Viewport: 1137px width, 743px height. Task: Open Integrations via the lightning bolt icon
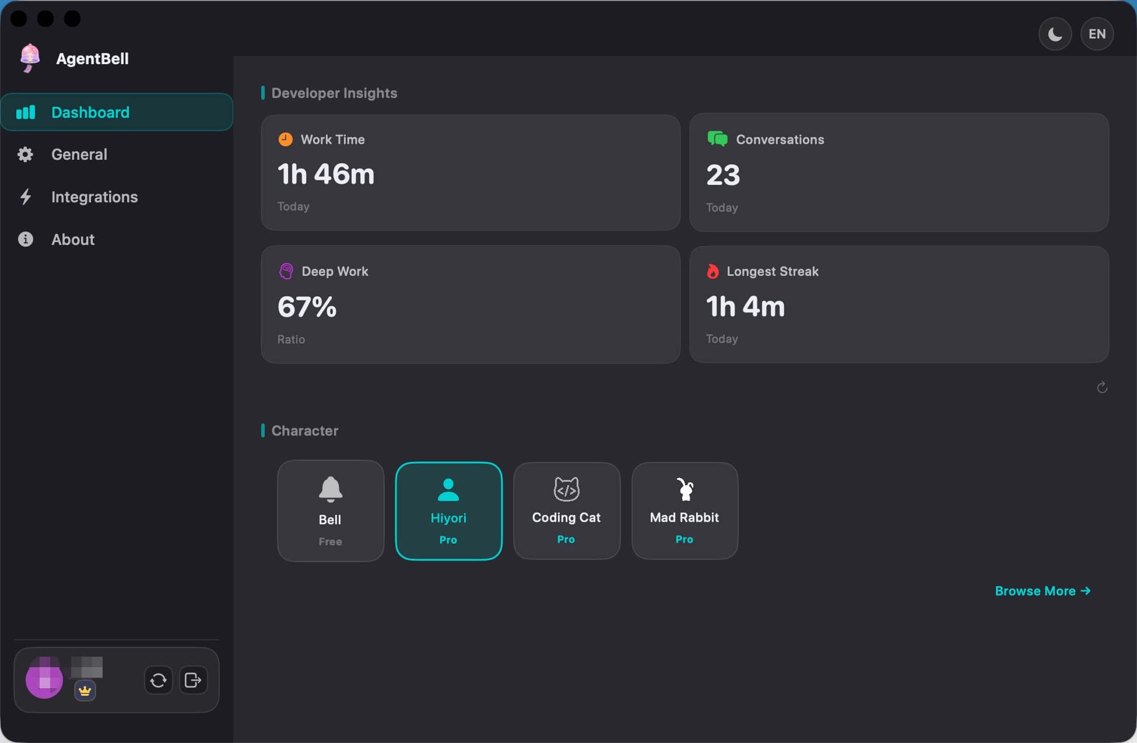click(26, 197)
